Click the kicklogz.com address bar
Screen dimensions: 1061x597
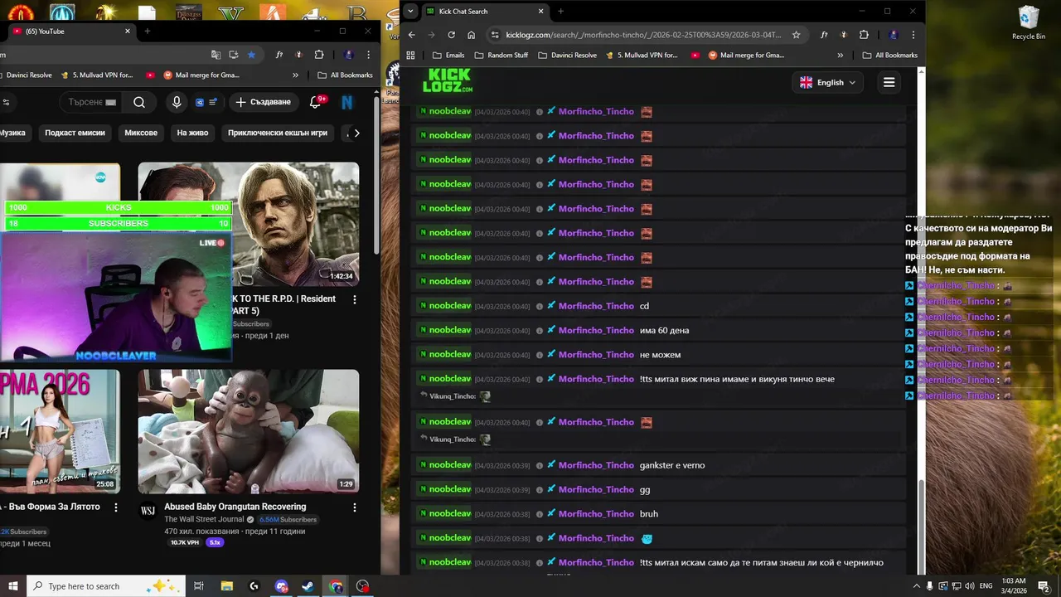643,35
